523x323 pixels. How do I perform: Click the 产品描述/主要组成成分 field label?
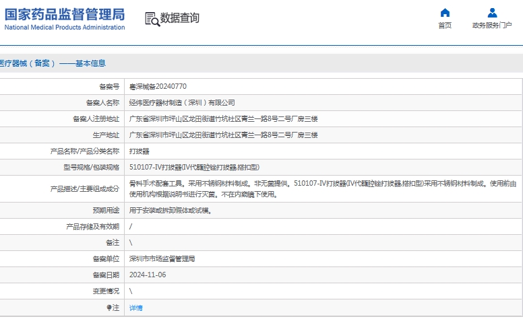(85, 189)
